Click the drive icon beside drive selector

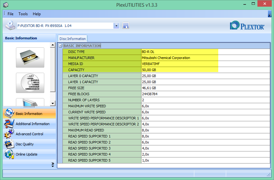(10, 25)
